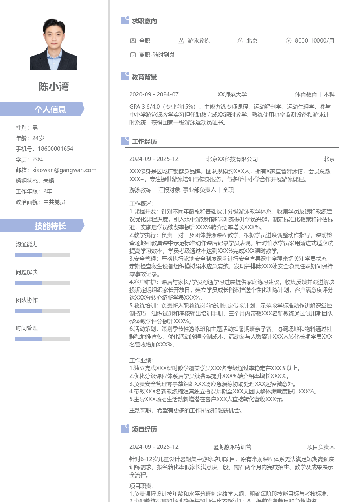The width and height of the screenshot is (354, 502).
Task: Click the yen salary icon beside 8000-10000/月
Action: (x=289, y=41)
